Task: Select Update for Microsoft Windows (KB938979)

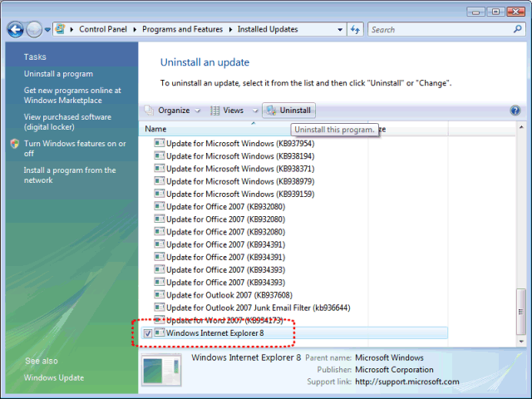Action: (x=234, y=181)
